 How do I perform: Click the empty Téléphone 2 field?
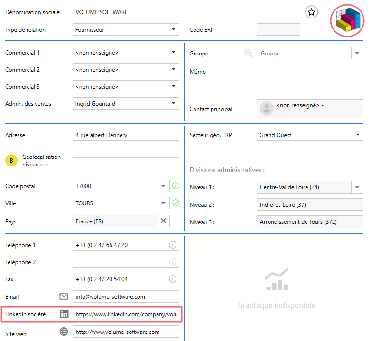pos(120,262)
